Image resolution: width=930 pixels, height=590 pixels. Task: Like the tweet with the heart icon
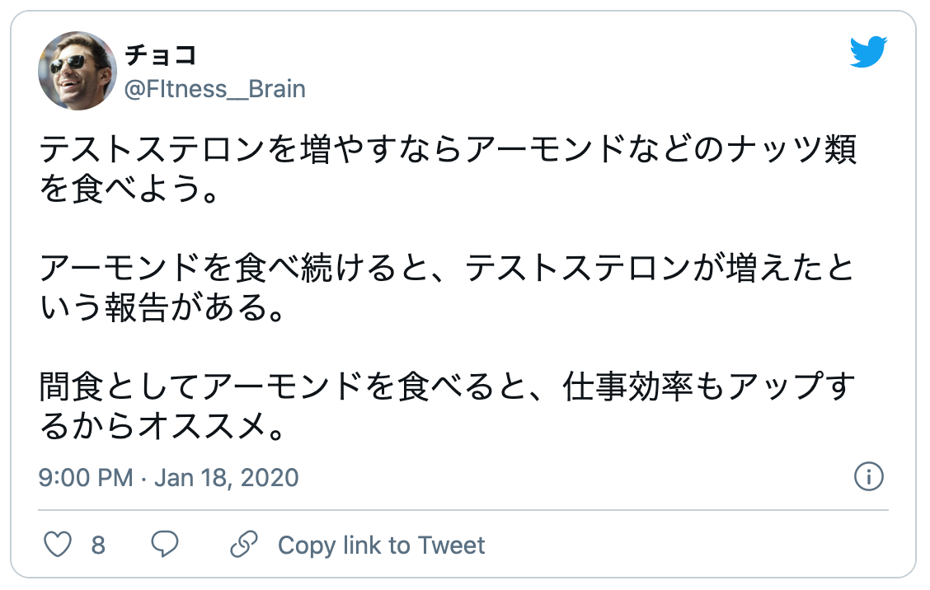tap(58, 545)
